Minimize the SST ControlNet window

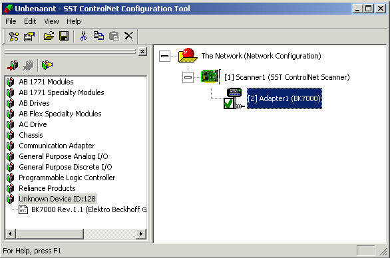pos(357,9)
